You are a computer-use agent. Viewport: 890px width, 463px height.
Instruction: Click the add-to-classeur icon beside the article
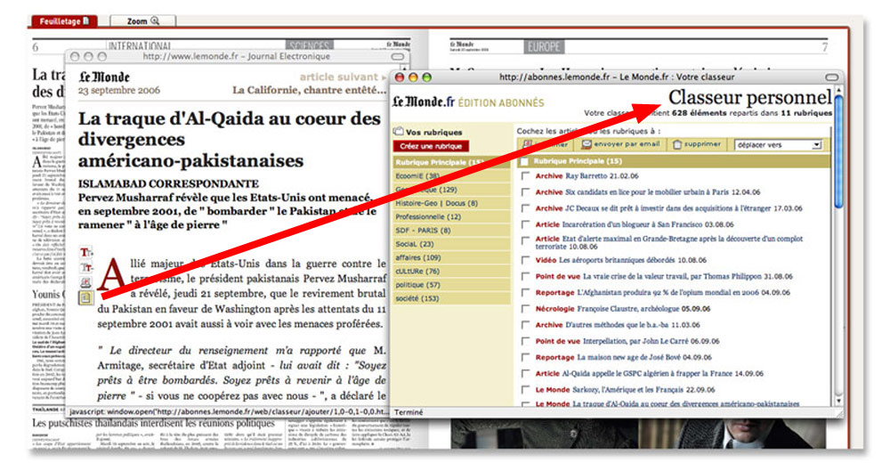coord(85,297)
